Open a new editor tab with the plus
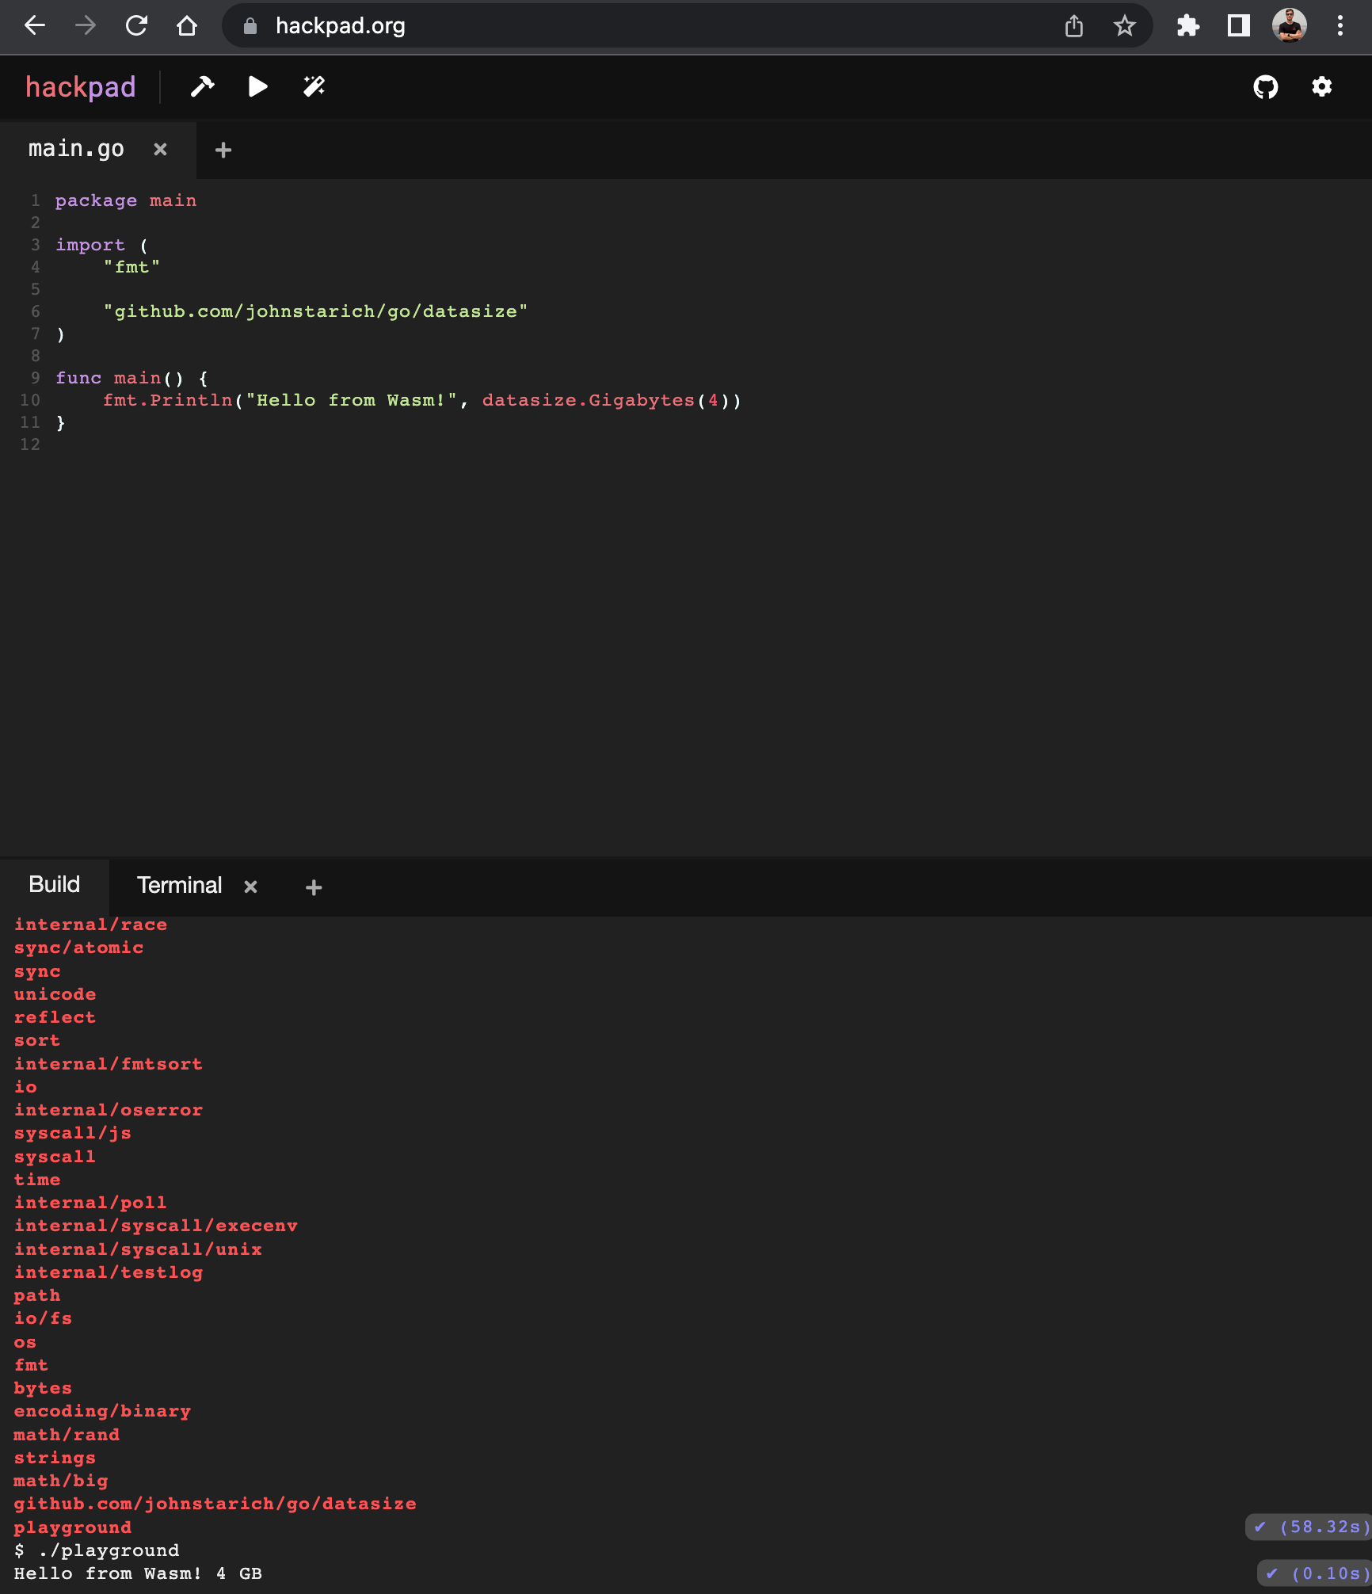Viewport: 1372px width, 1594px height. [x=223, y=149]
